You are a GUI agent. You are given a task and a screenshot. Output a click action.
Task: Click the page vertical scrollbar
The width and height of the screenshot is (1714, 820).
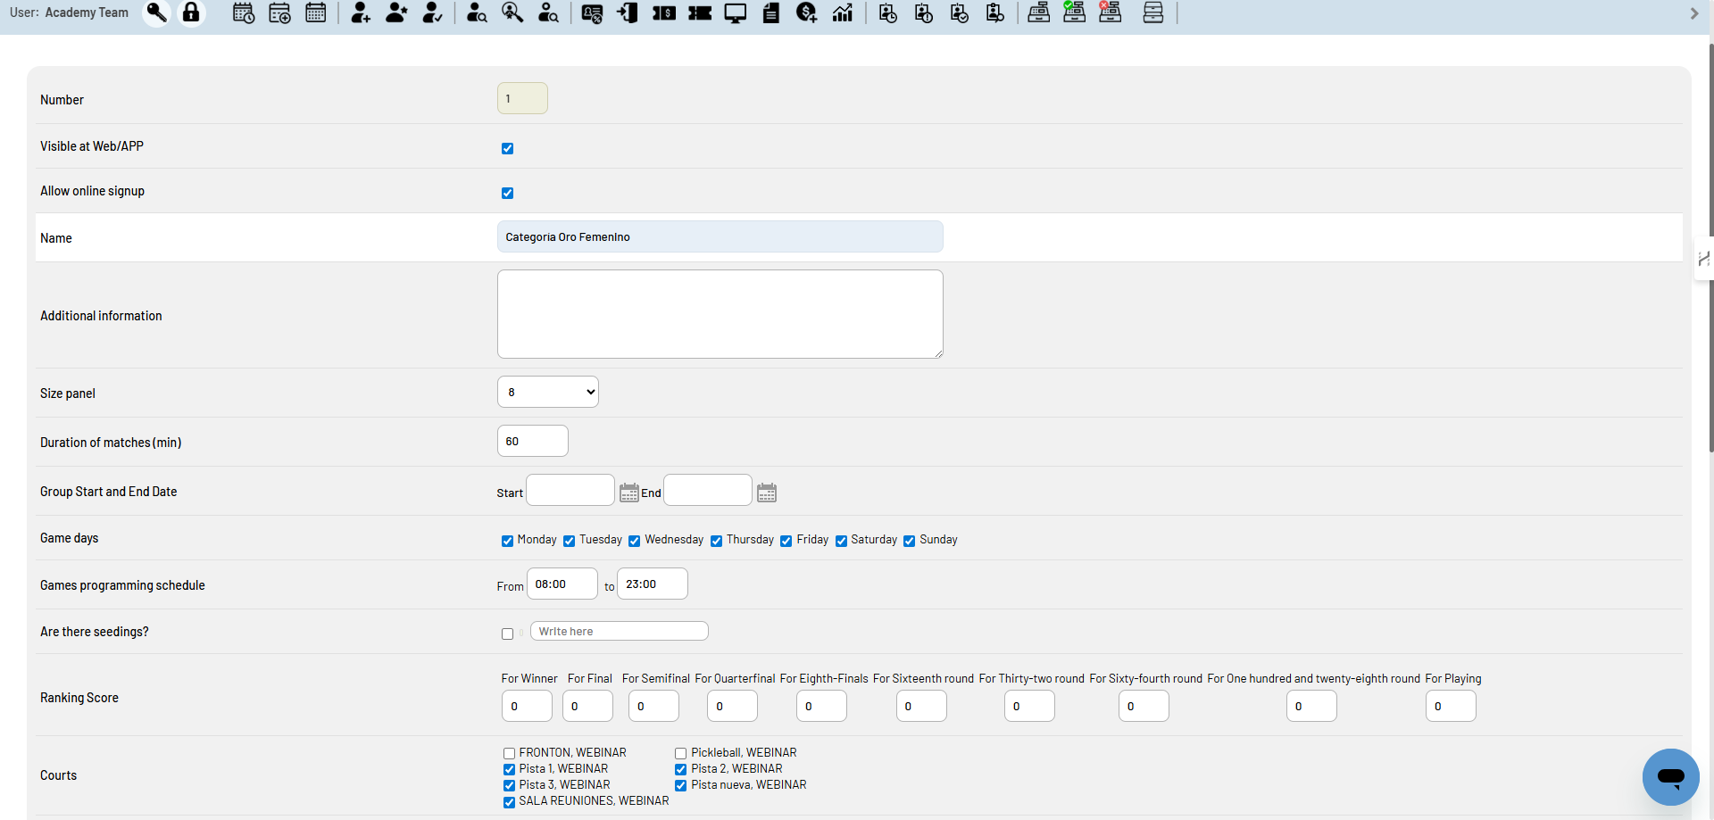pos(1710,245)
